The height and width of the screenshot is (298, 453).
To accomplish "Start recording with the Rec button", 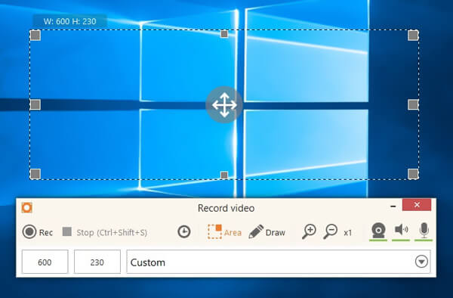I will pos(38,232).
